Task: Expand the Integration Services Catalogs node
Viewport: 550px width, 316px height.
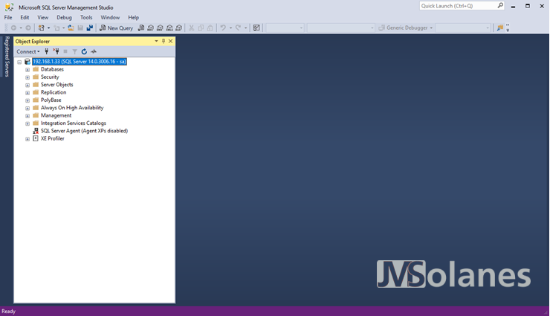Action: click(x=27, y=123)
